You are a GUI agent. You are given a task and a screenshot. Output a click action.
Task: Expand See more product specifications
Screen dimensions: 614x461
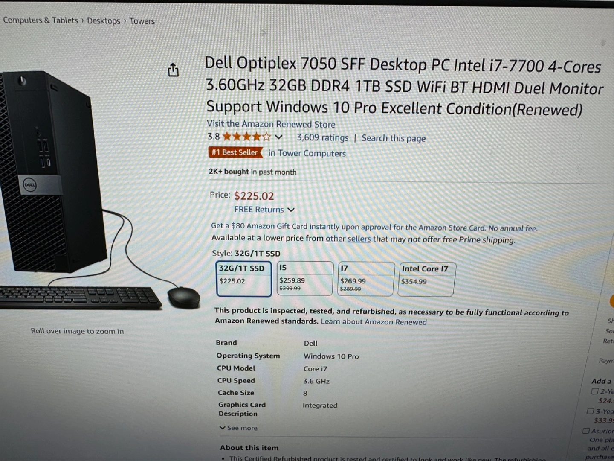[x=239, y=428]
